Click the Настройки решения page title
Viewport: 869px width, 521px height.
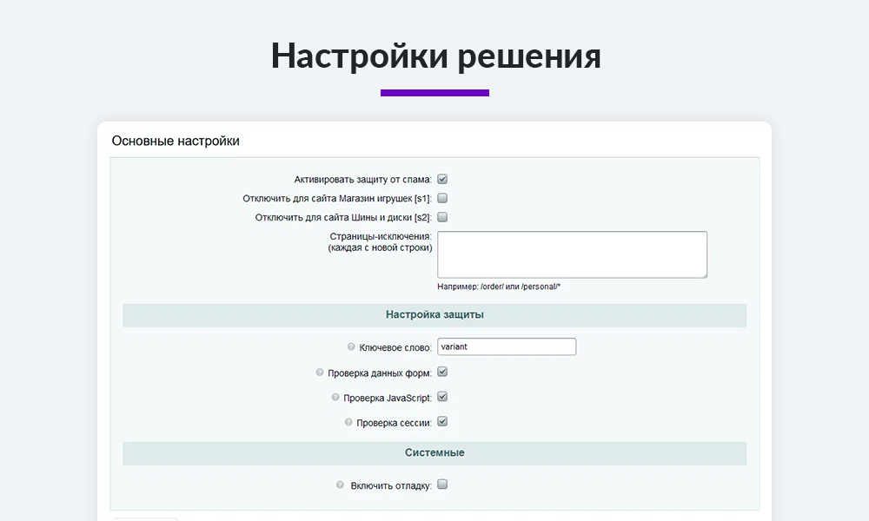pyautogui.click(x=434, y=56)
